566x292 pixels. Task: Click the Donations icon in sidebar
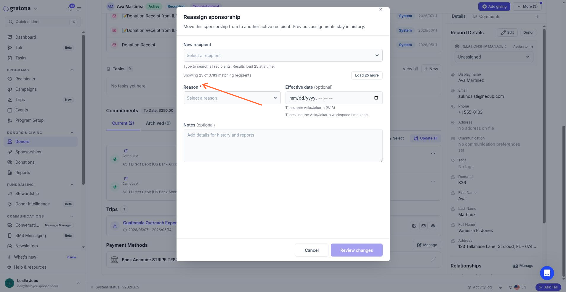(x=10, y=162)
